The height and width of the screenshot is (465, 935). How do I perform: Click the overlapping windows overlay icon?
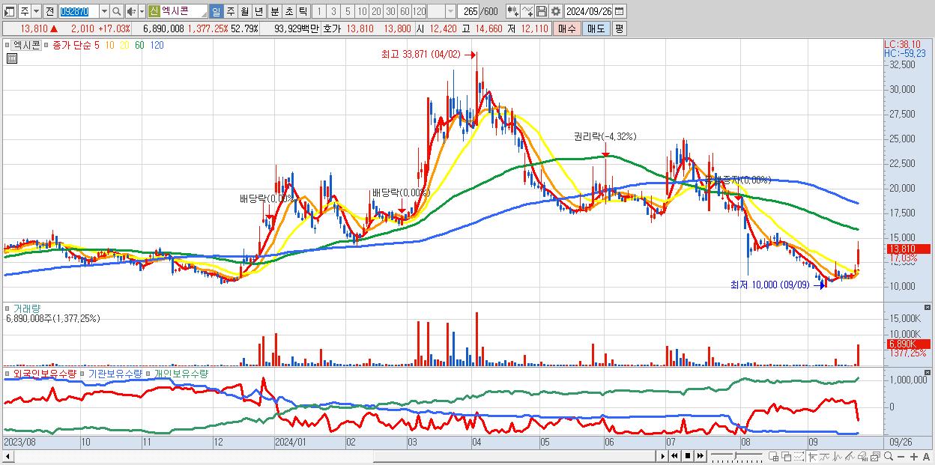(786, 456)
